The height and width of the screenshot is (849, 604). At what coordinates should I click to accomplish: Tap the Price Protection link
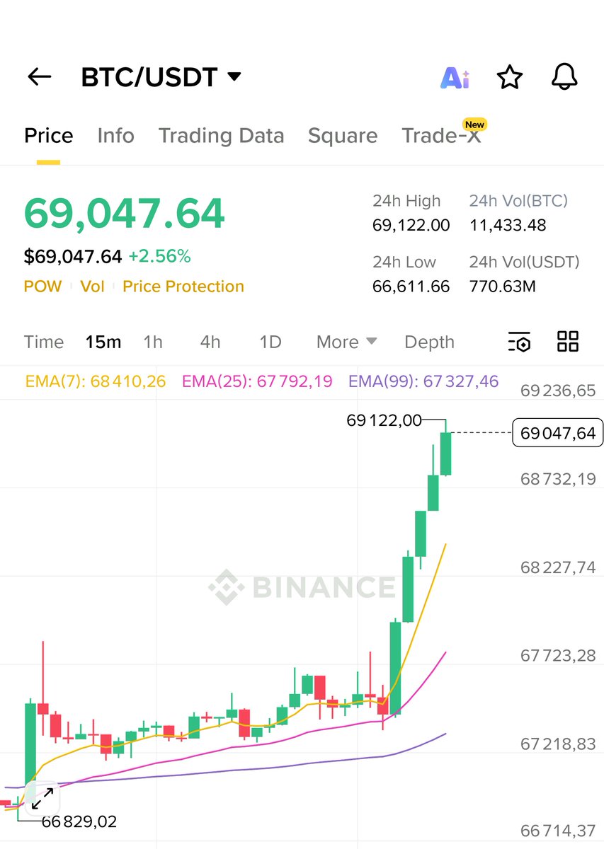tap(183, 287)
